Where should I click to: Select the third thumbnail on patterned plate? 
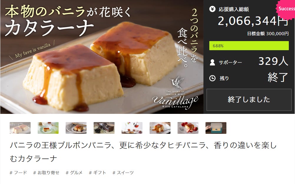(x=76, y=128)
